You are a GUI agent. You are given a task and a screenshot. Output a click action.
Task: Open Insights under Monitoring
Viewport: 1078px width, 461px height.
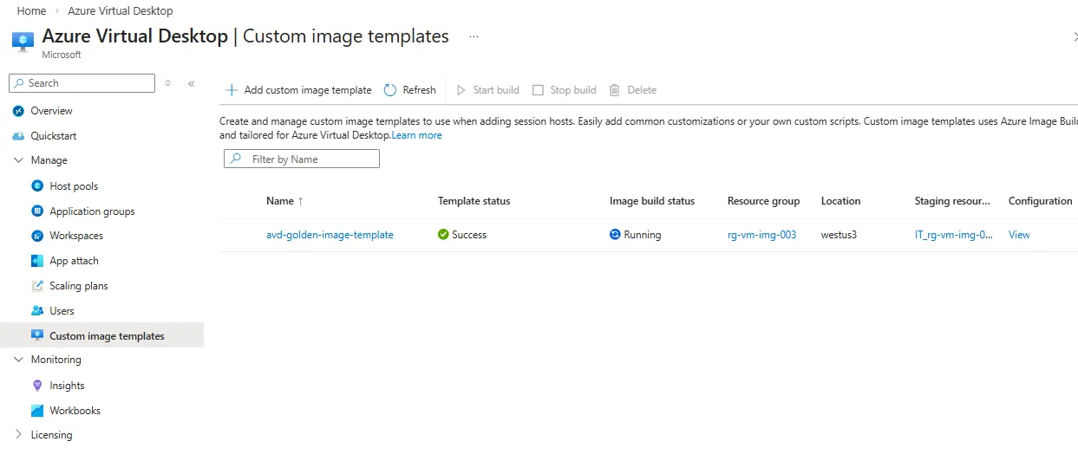(67, 386)
